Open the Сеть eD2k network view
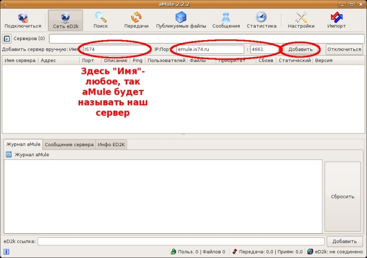 [x=65, y=20]
